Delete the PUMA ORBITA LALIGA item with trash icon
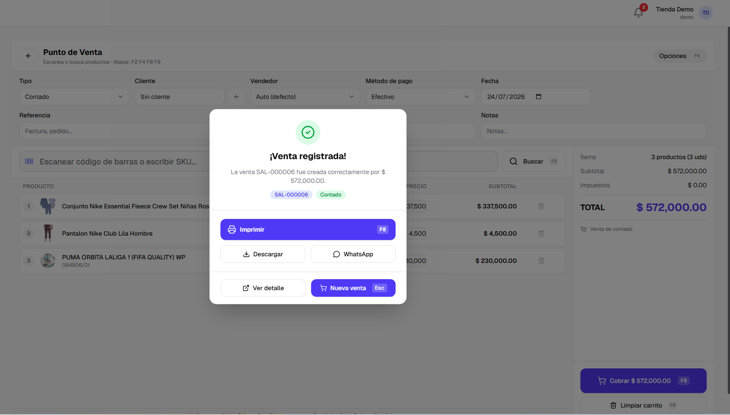This screenshot has height=415, width=730. [x=541, y=261]
